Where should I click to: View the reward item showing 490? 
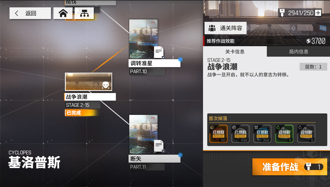(240, 134)
